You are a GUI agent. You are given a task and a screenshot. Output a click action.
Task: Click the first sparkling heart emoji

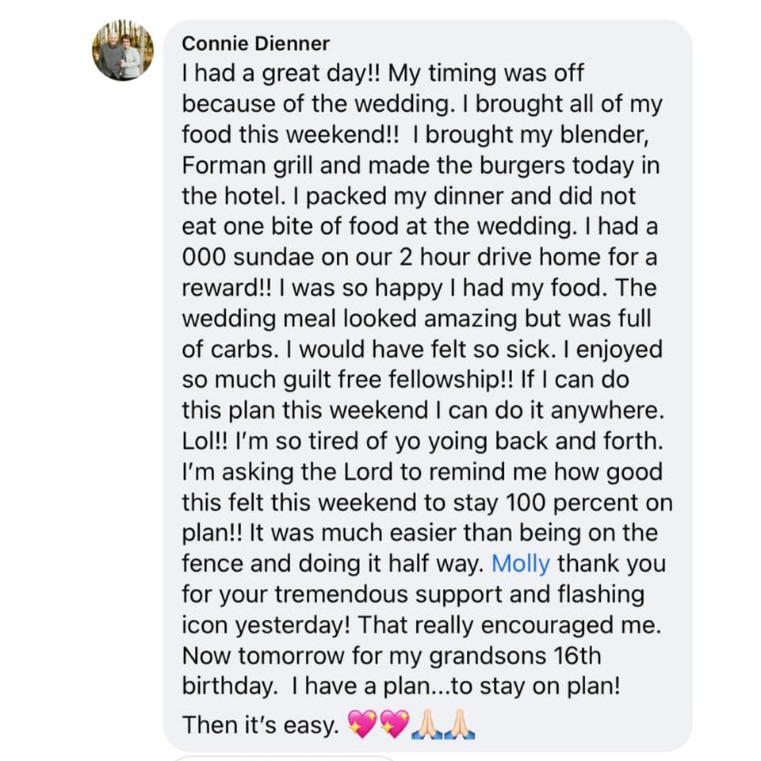(362, 724)
